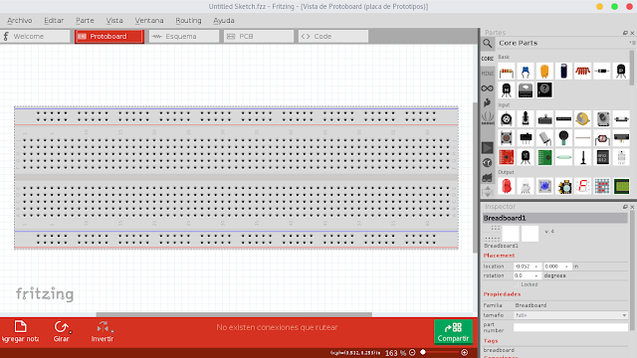Open the tamaño full+ dropdown
This screenshot has width=637, height=358.
(x=570, y=315)
